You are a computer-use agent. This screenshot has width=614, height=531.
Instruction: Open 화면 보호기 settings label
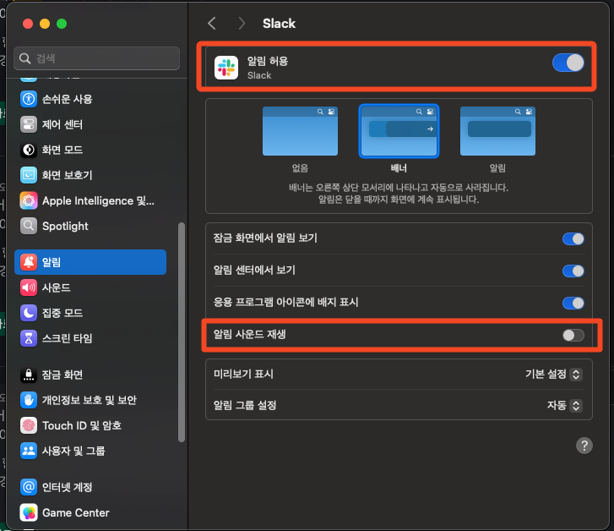pos(67,175)
